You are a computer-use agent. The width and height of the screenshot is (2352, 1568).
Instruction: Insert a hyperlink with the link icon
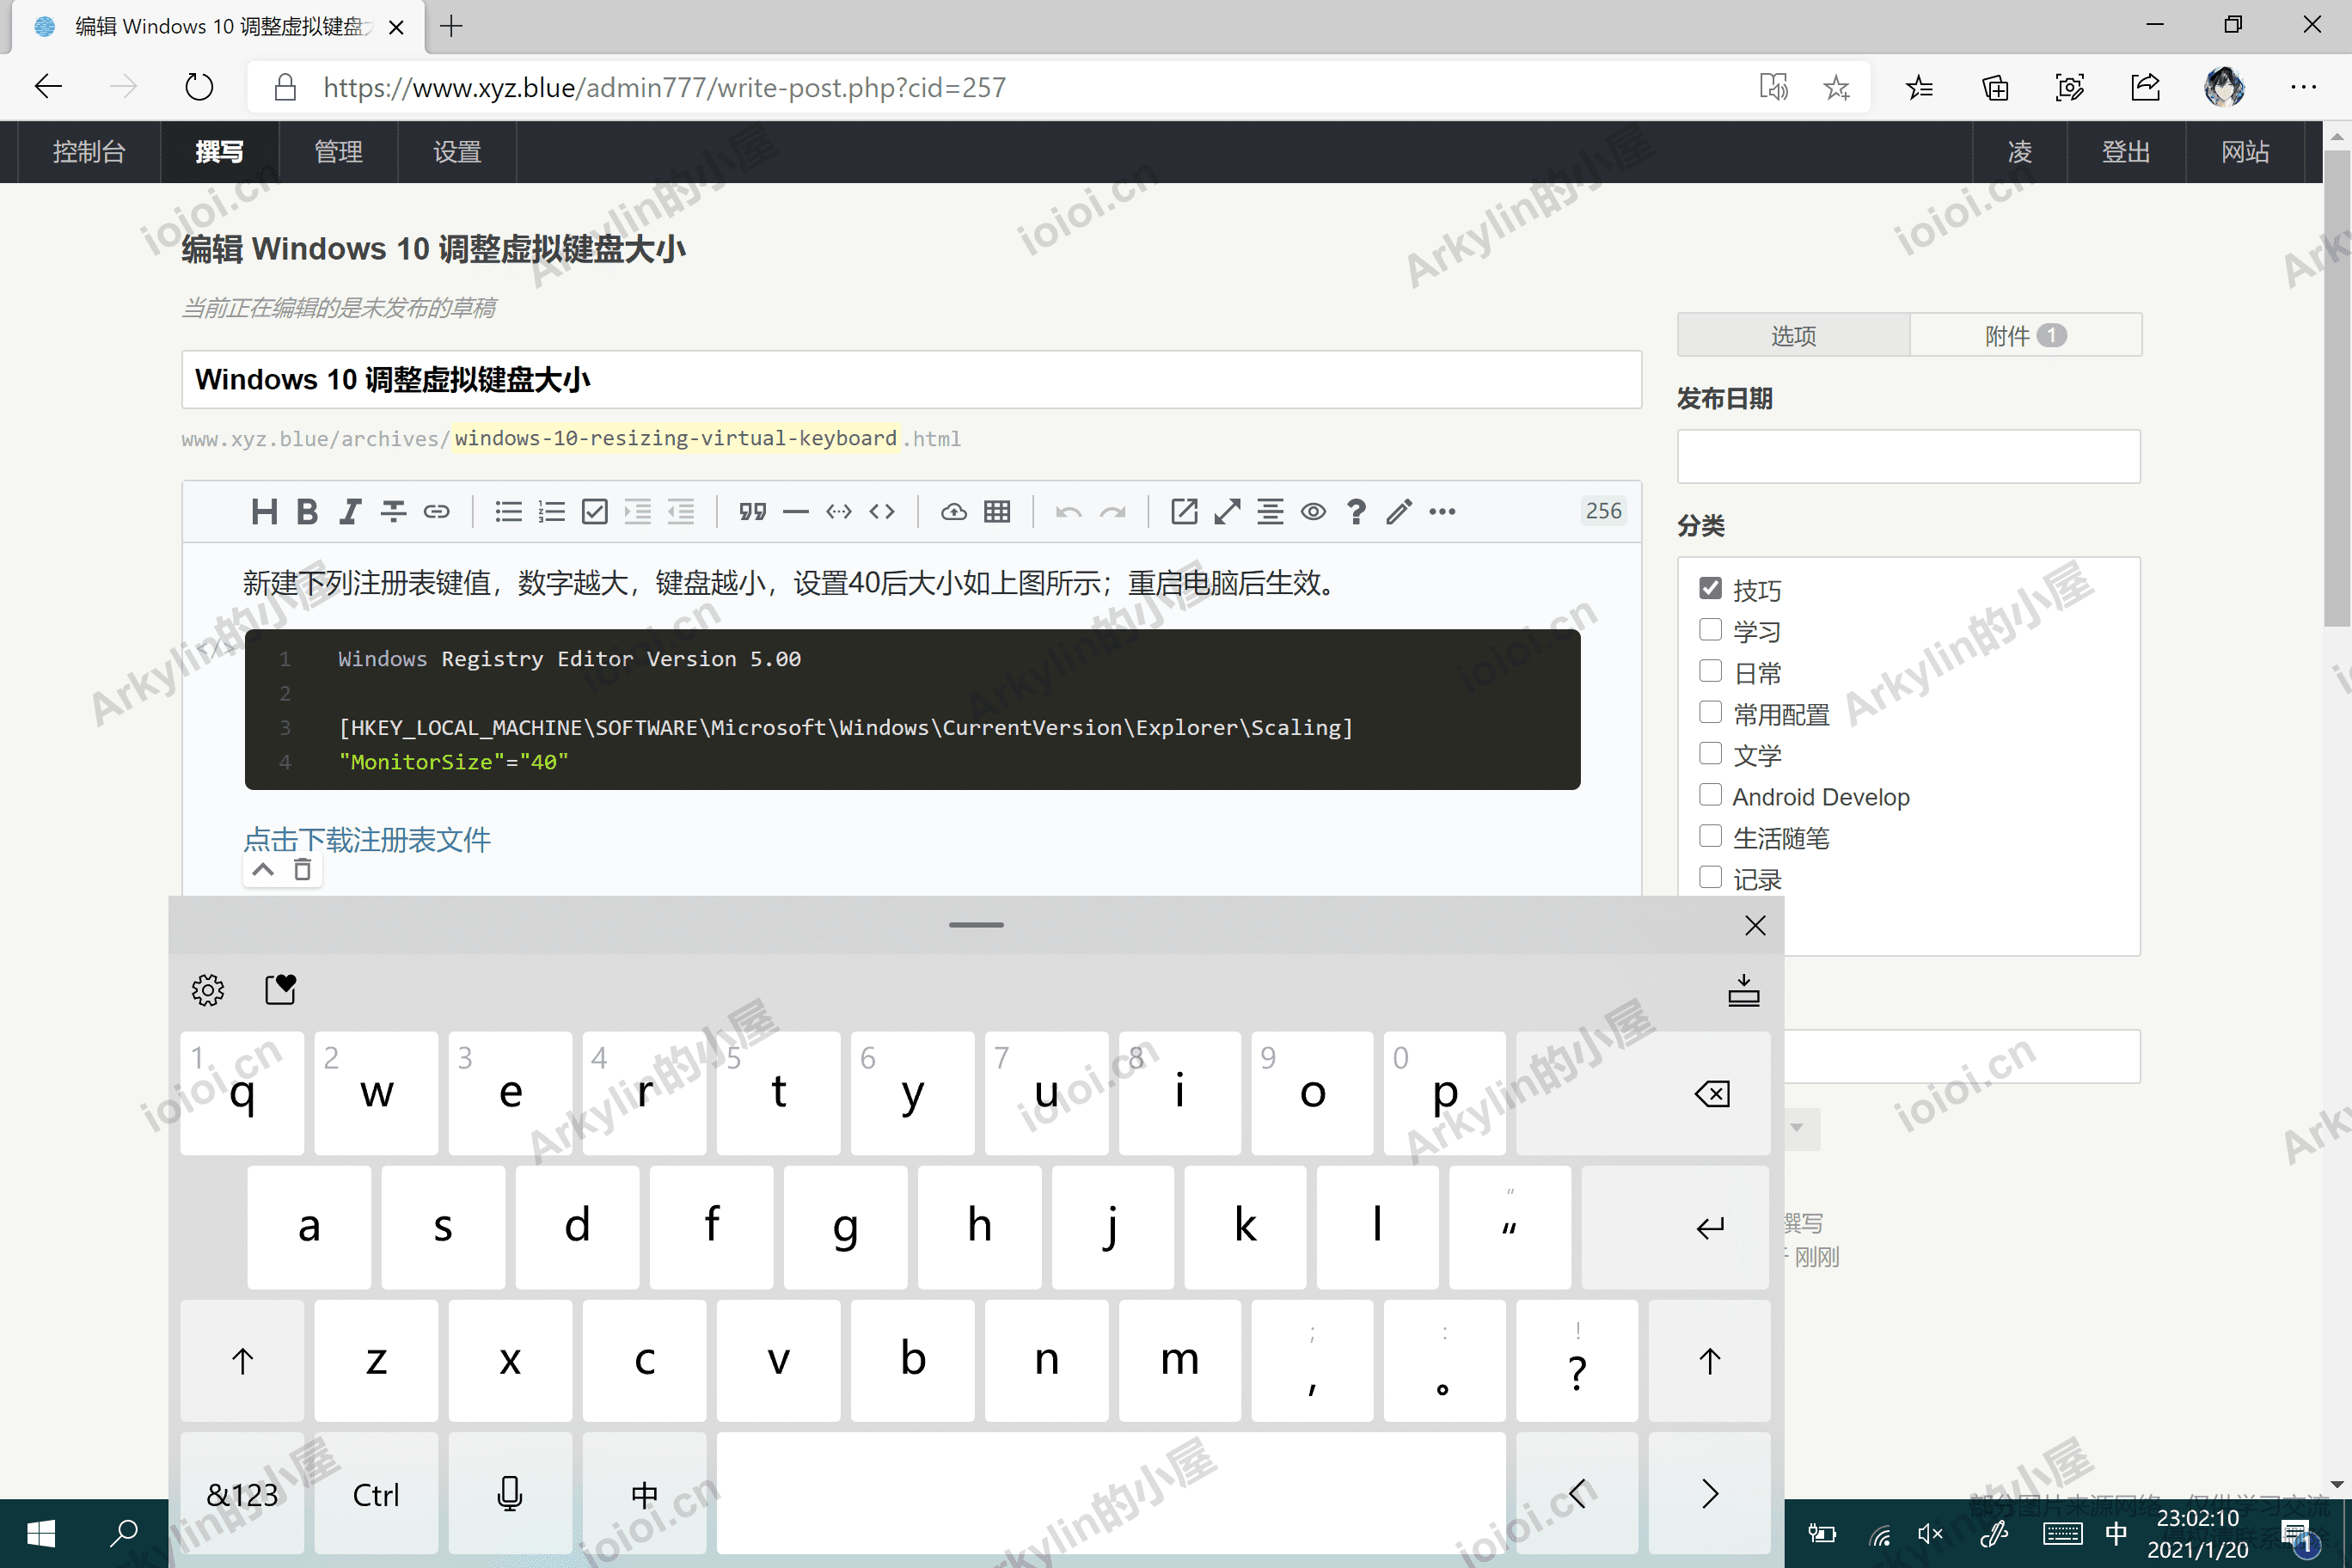[436, 512]
